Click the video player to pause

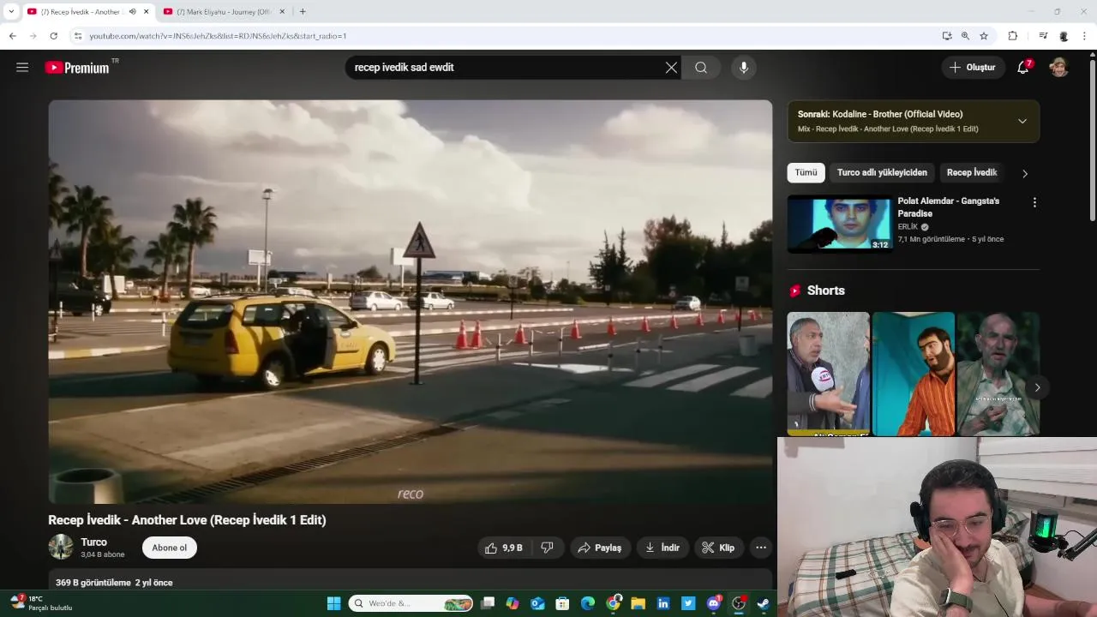411,303
